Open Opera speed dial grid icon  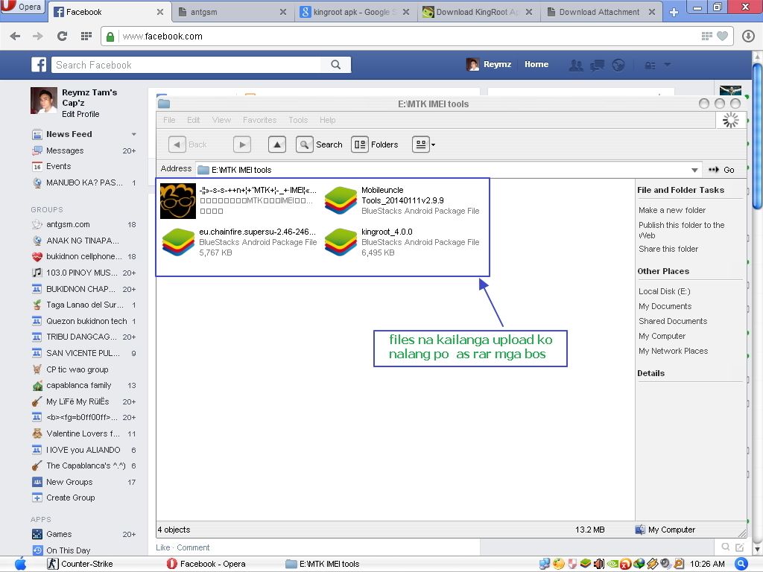click(86, 36)
